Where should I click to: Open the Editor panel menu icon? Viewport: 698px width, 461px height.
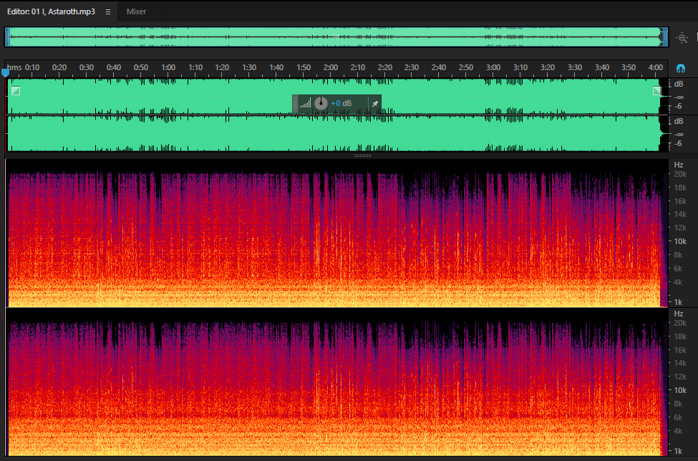tap(107, 12)
